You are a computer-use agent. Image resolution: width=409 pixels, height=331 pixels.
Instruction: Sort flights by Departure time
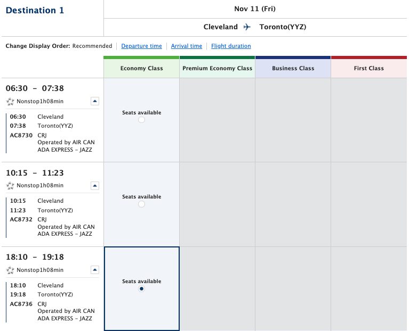tap(141, 46)
